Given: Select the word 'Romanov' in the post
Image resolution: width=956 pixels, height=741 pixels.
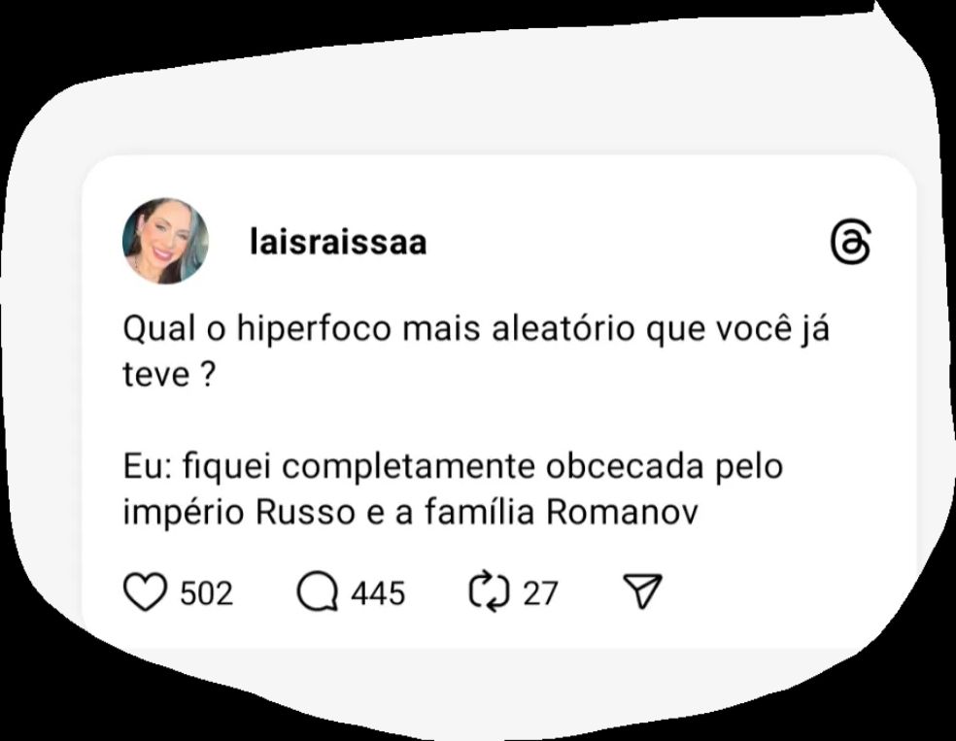Looking at the screenshot, I should coord(622,513).
